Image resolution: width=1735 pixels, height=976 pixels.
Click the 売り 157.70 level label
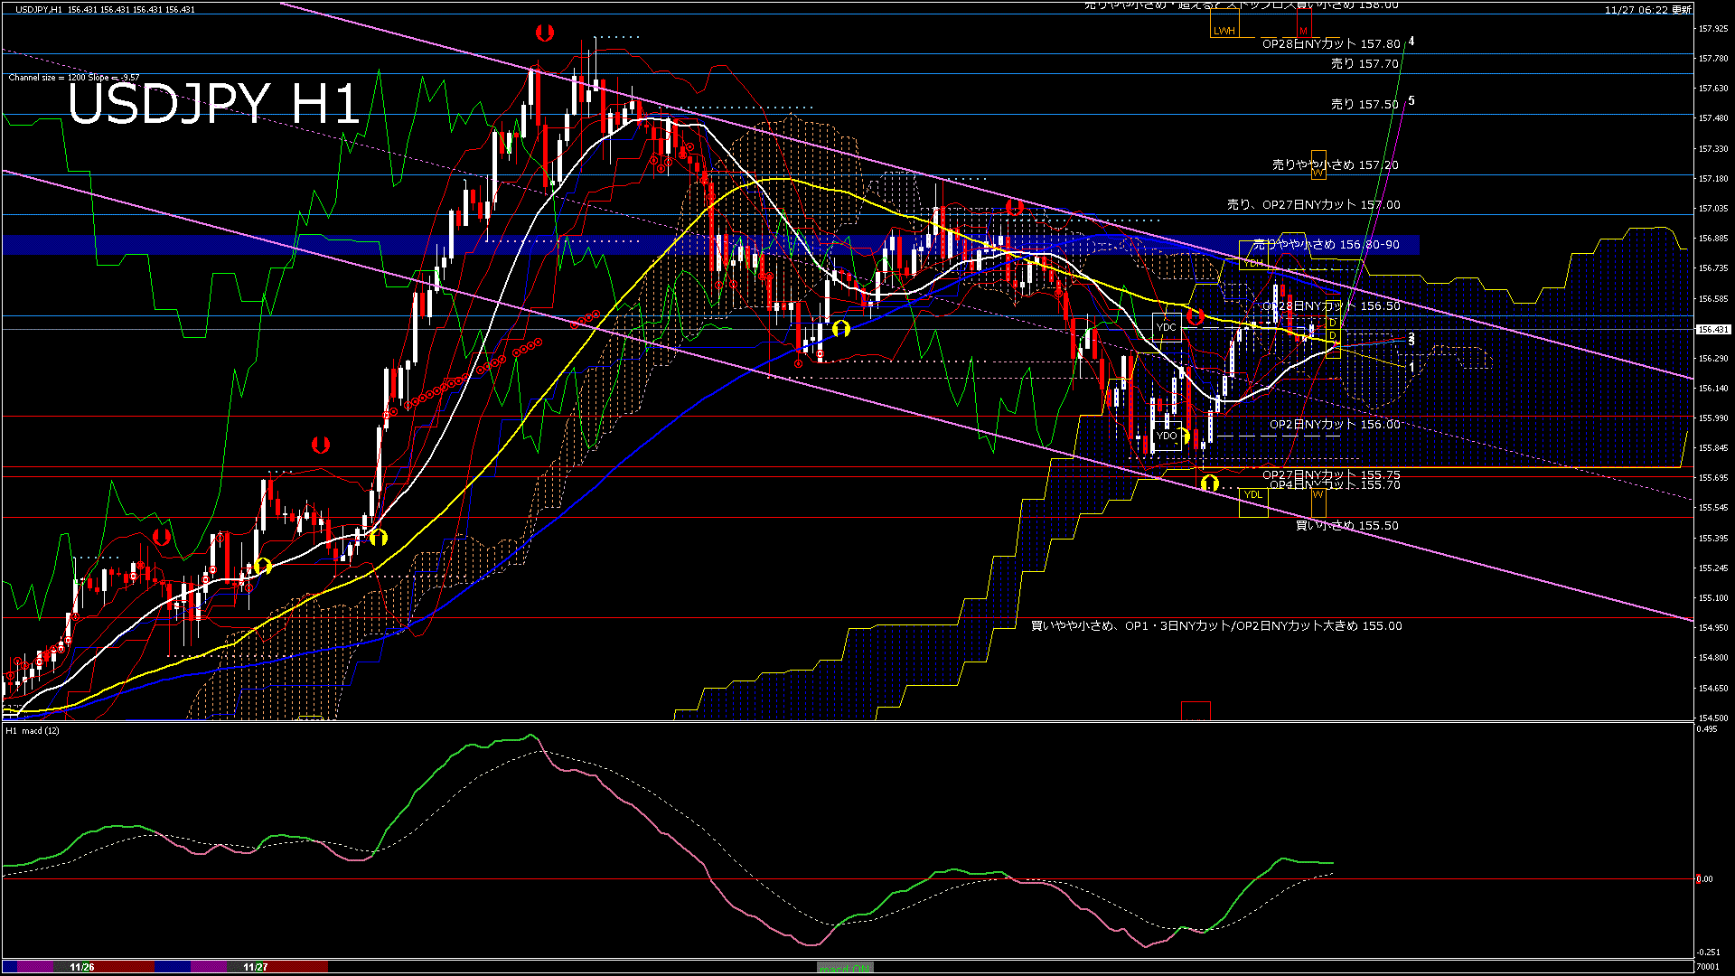coord(1365,64)
